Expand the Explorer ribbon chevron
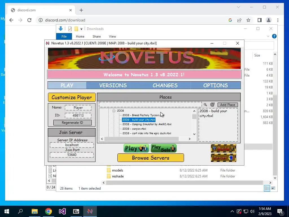 pyautogui.click(x=268, y=36)
